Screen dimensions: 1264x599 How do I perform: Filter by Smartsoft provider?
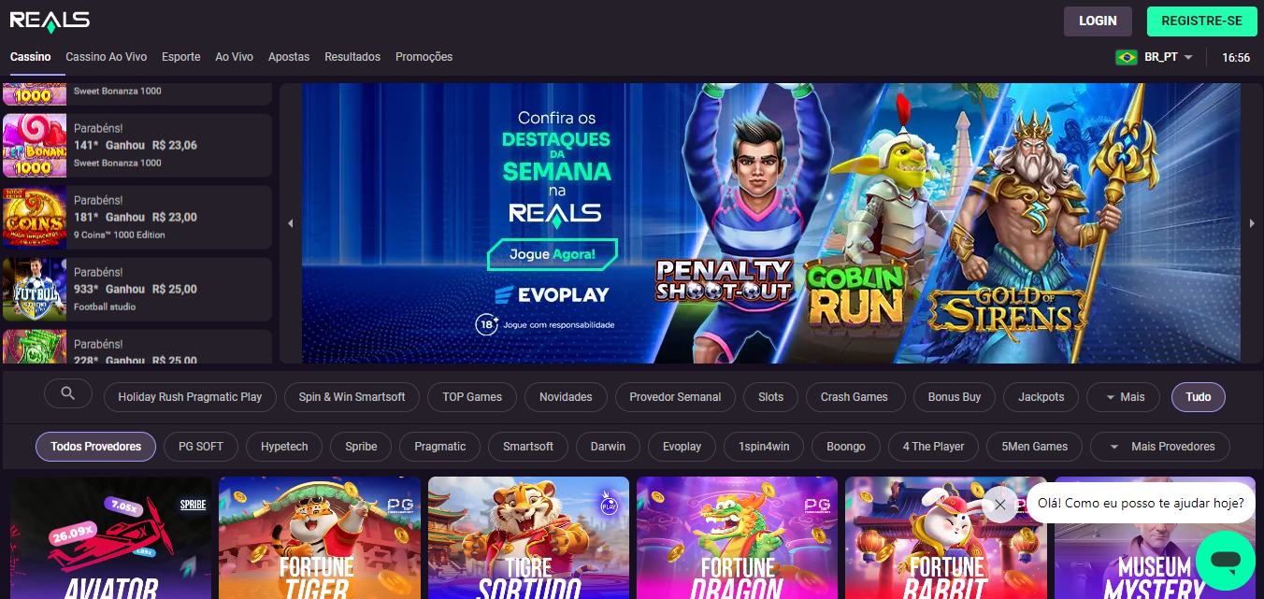528,447
